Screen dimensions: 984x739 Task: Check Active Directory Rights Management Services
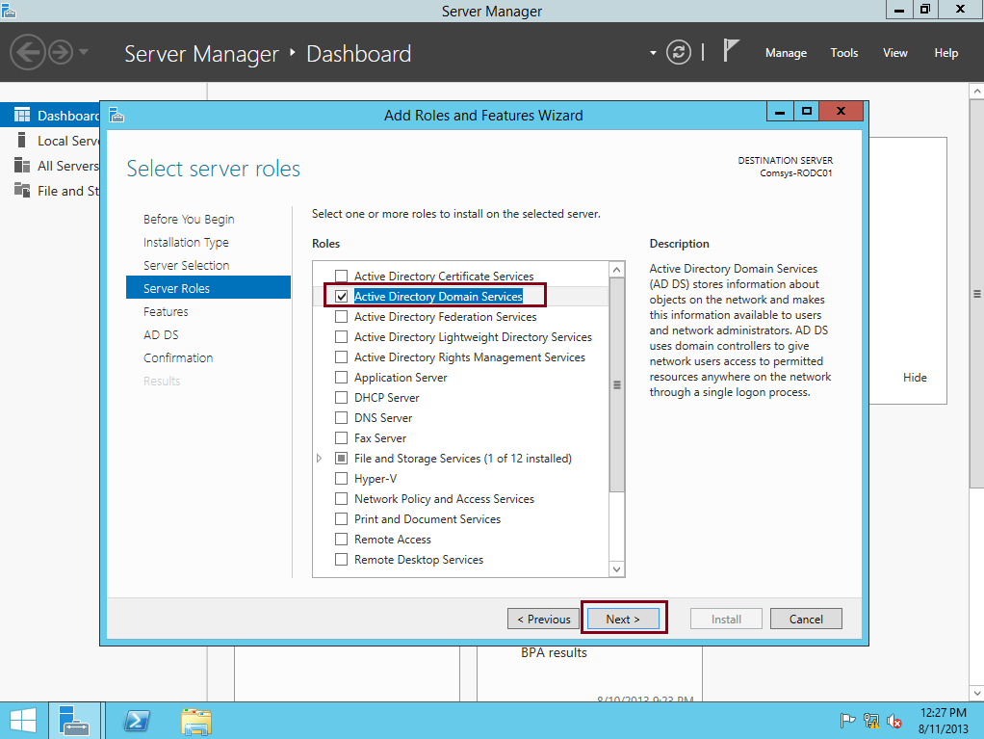coord(342,357)
